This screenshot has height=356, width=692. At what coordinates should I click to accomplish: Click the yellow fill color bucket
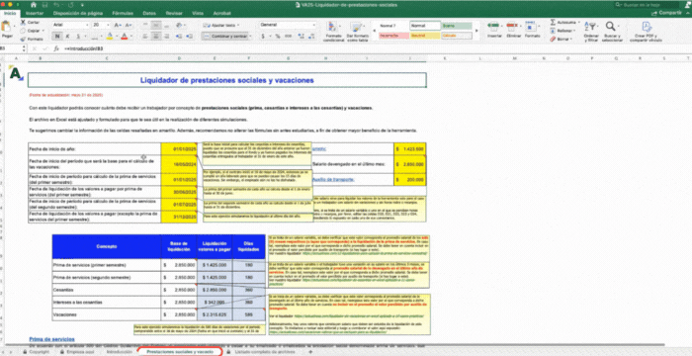pyautogui.click(x=110, y=37)
